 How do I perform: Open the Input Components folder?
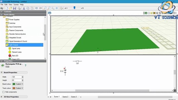click(x=15, y=27)
